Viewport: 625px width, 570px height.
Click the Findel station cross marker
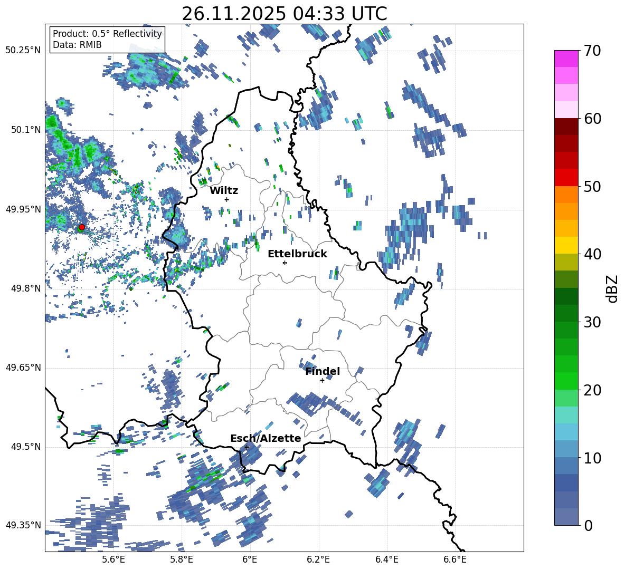click(x=322, y=381)
